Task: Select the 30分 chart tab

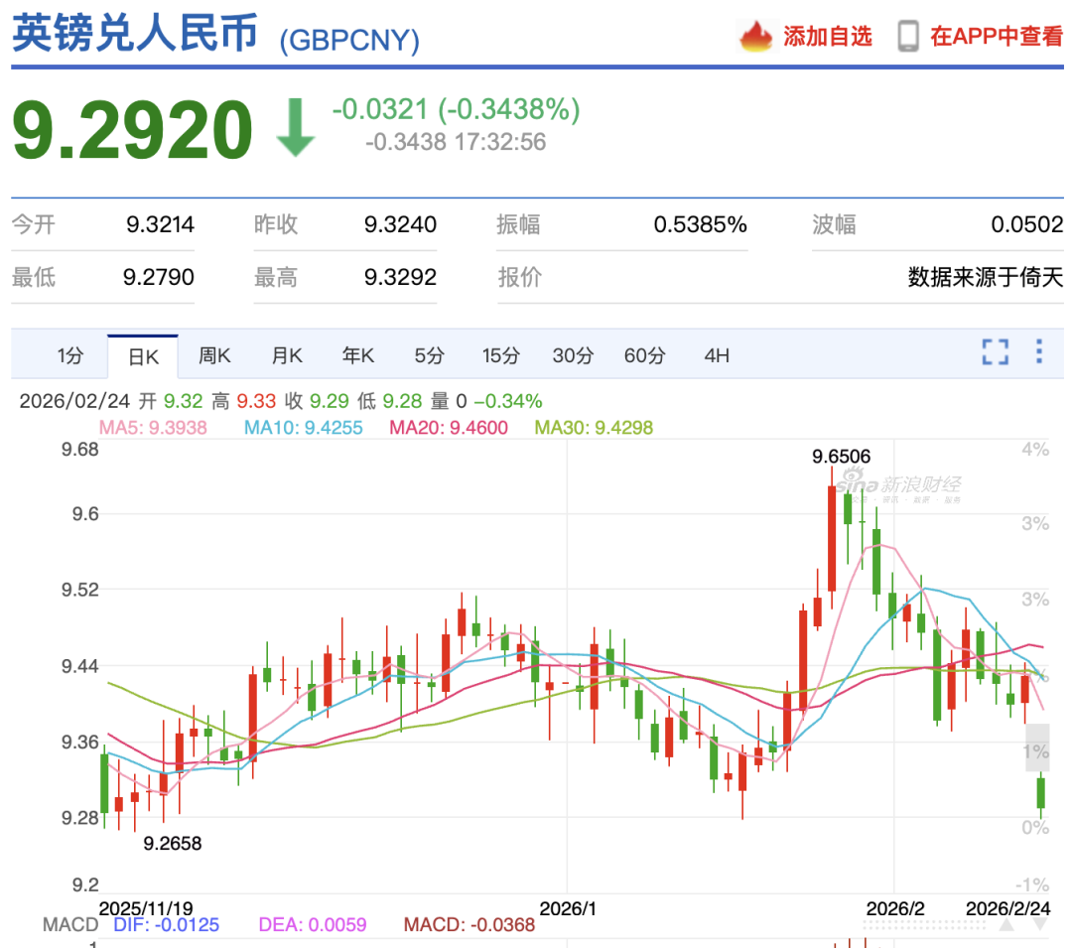Action: tap(573, 356)
